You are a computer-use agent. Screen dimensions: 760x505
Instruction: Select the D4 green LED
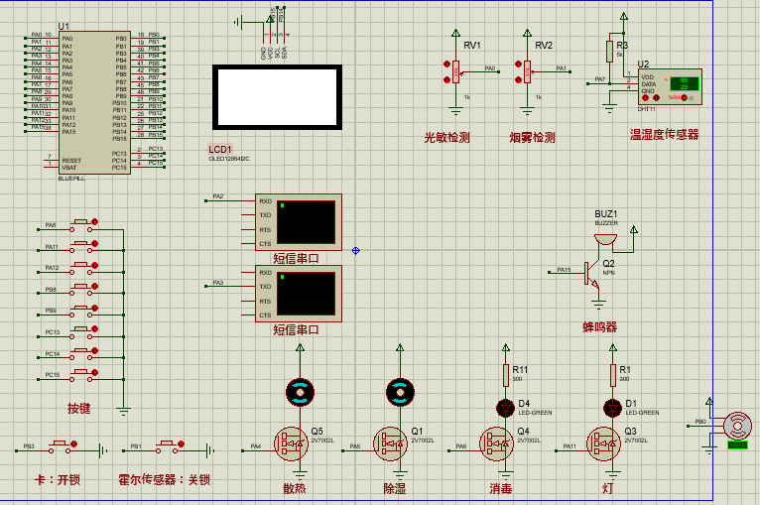point(506,409)
